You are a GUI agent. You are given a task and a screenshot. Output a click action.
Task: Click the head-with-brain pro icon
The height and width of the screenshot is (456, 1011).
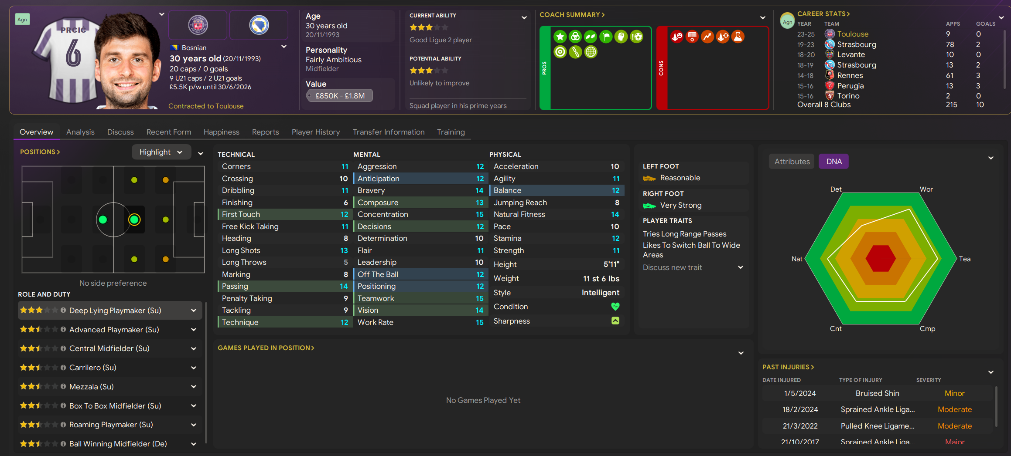pos(621,37)
